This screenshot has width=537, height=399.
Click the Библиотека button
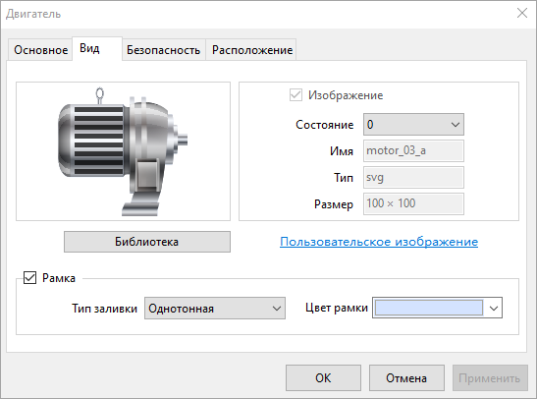click(x=147, y=242)
